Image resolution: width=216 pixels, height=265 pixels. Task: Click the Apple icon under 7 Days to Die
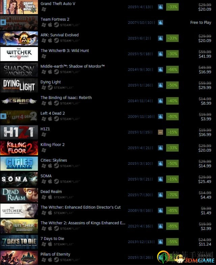50,244
